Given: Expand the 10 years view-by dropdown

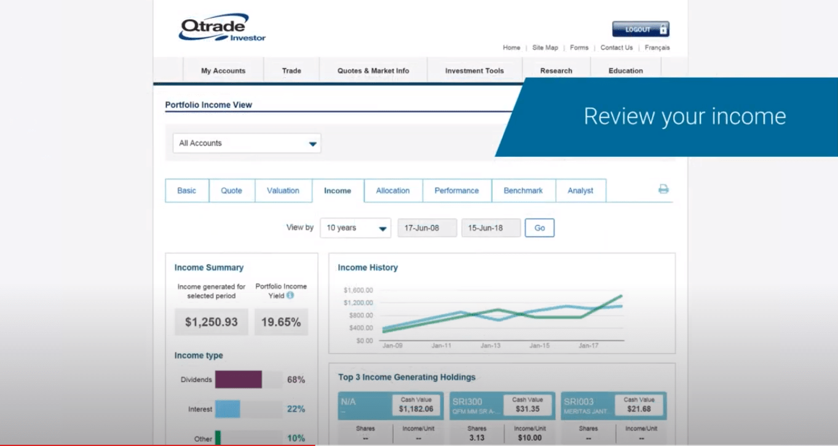Looking at the screenshot, I should [x=355, y=228].
